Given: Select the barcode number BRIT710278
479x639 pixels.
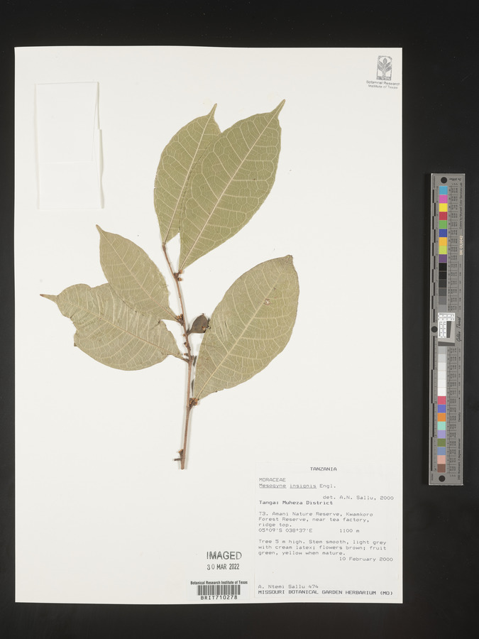Looking at the screenshot, I should click(x=219, y=597).
